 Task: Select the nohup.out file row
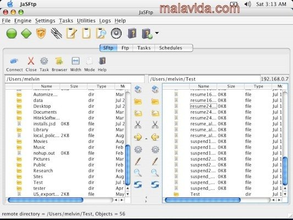(65, 153)
